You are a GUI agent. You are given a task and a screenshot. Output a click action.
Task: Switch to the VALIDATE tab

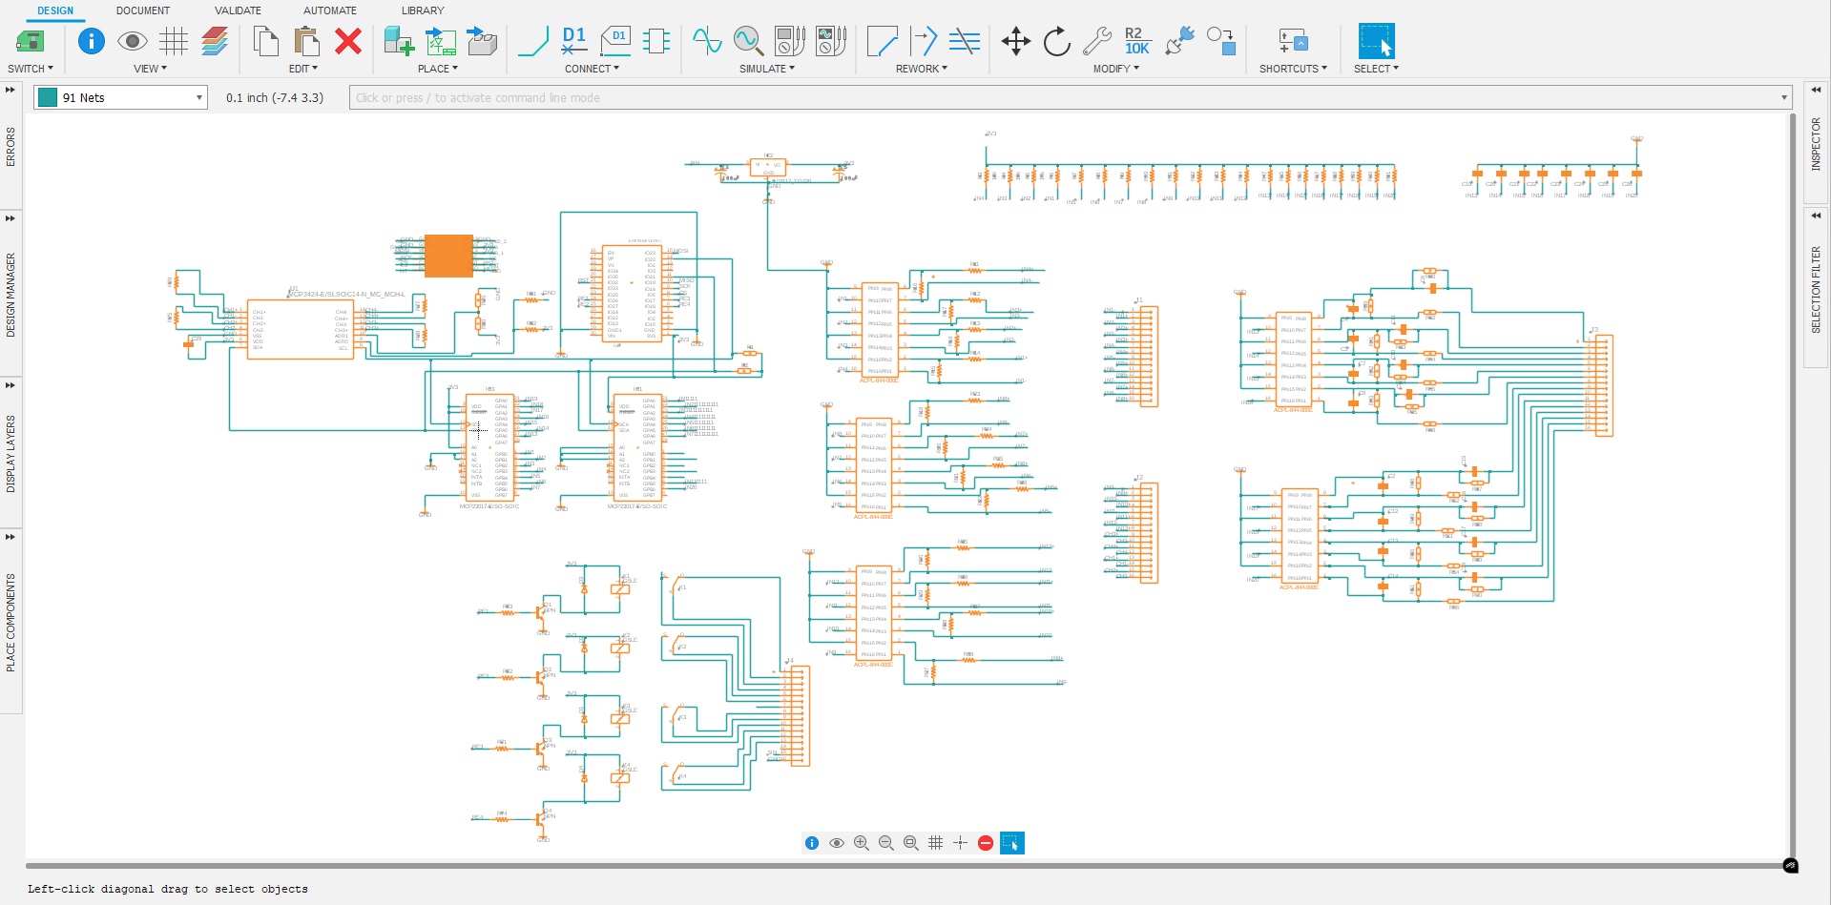click(x=238, y=10)
